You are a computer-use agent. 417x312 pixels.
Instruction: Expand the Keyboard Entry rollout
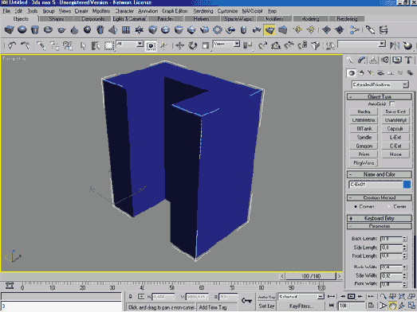pos(380,218)
